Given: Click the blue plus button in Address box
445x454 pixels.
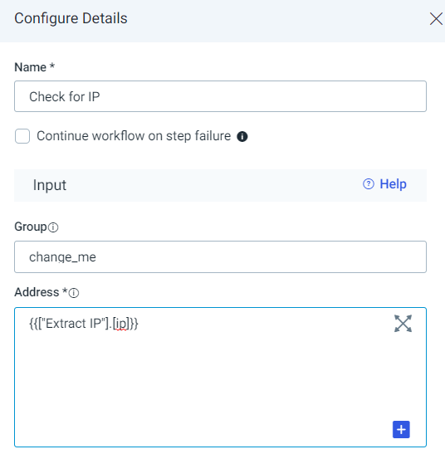Looking at the screenshot, I should tap(401, 429).
